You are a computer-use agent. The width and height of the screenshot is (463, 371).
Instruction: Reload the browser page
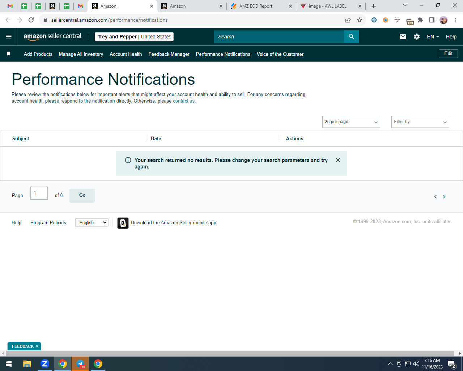pyautogui.click(x=31, y=20)
